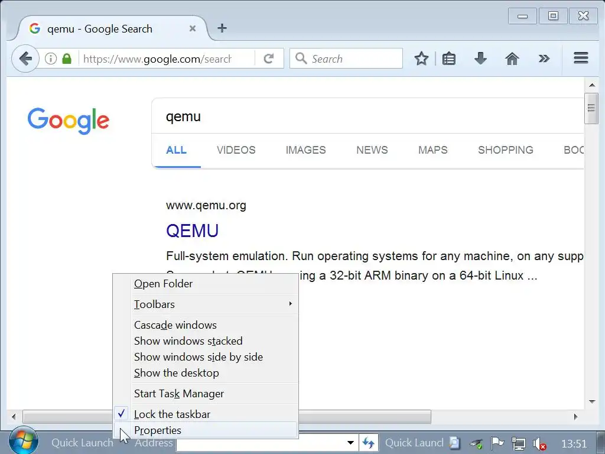Click the safely remove hardware tray icon

click(477, 443)
